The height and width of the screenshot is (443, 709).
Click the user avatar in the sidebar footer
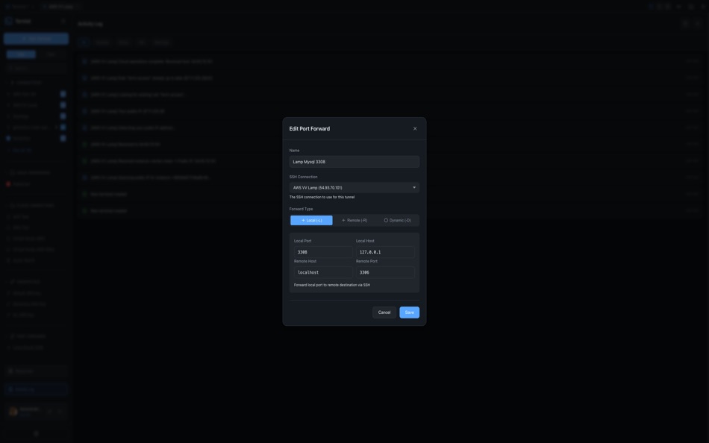point(12,409)
